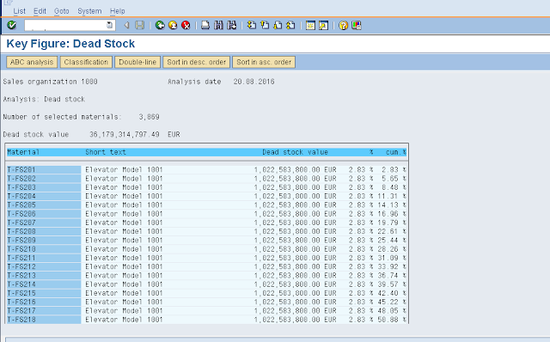Open the List menu
This screenshot has height=342, width=550.
(x=19, y=11)
